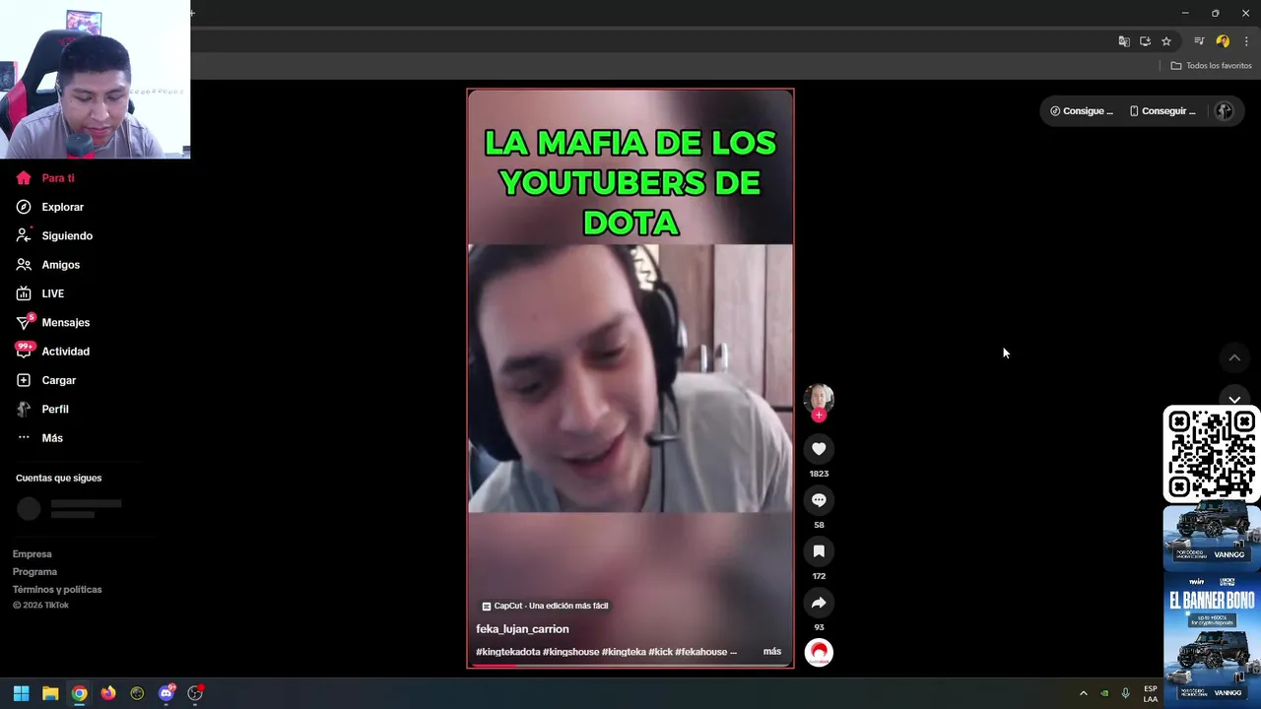This screenshot has width=1261, height=709.
Task: Open feka_lujan_carrion profile link
Action: point(522,629)
